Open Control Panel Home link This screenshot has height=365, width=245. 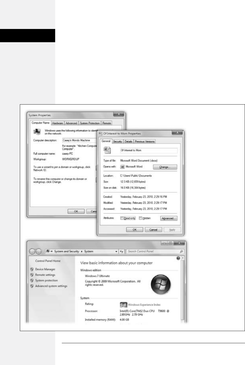(48, 261)
